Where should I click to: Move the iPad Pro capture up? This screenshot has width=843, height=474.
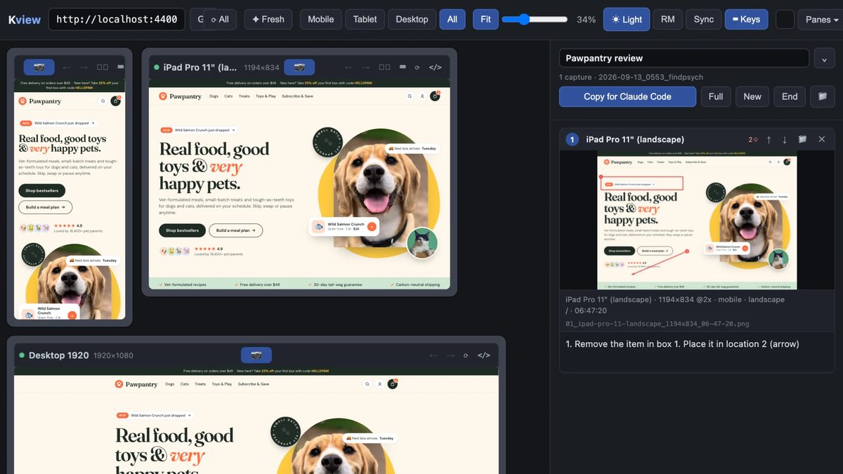769,140
